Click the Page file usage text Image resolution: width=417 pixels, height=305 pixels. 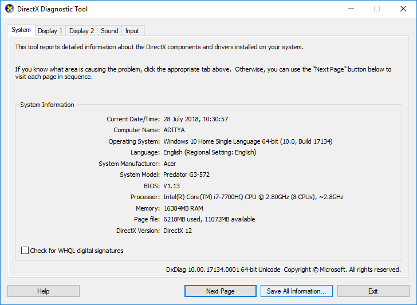tap(209, 219)
